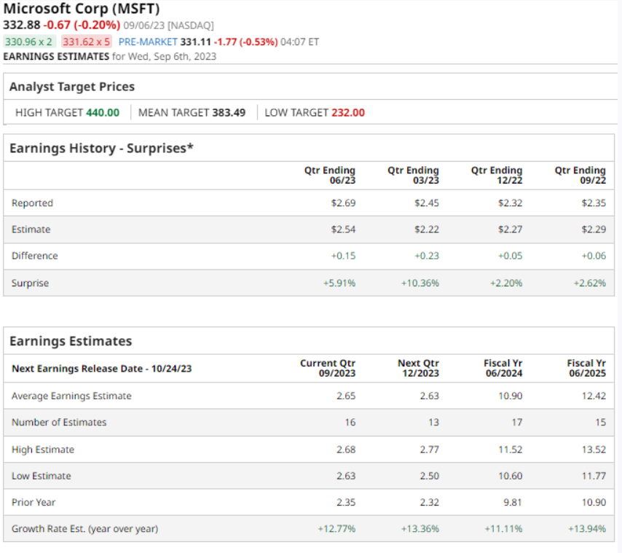Image resolution: width=622 pixels, height=553 pixels.
Task: Click the Surprise row label
Action: (30, 283)
